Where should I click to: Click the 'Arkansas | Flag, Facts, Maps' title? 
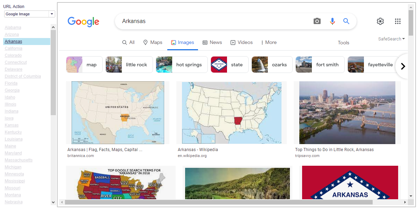105,150
